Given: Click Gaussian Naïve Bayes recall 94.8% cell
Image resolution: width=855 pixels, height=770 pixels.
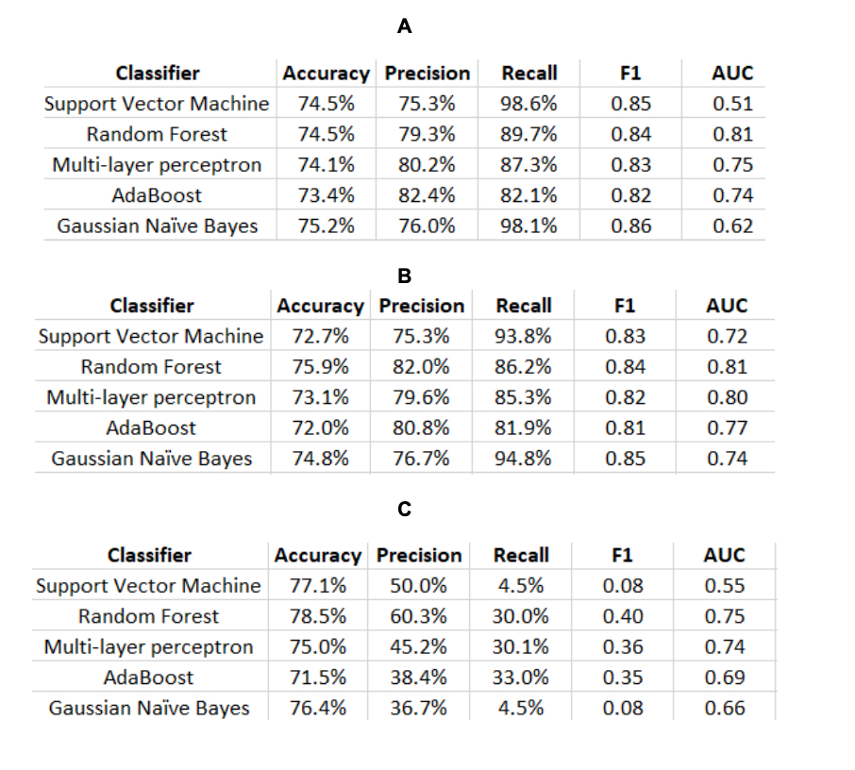Looking at the screenshot, I should point(523,459).
